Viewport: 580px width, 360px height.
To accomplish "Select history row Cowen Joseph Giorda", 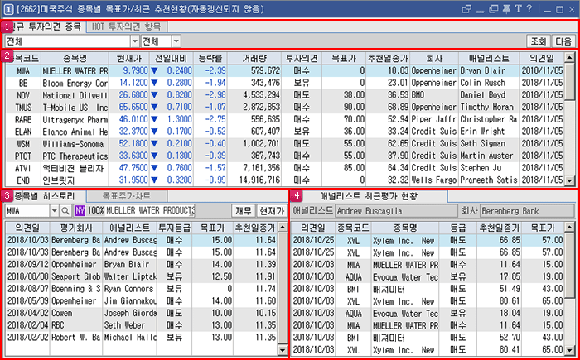I will click(142, 313).
